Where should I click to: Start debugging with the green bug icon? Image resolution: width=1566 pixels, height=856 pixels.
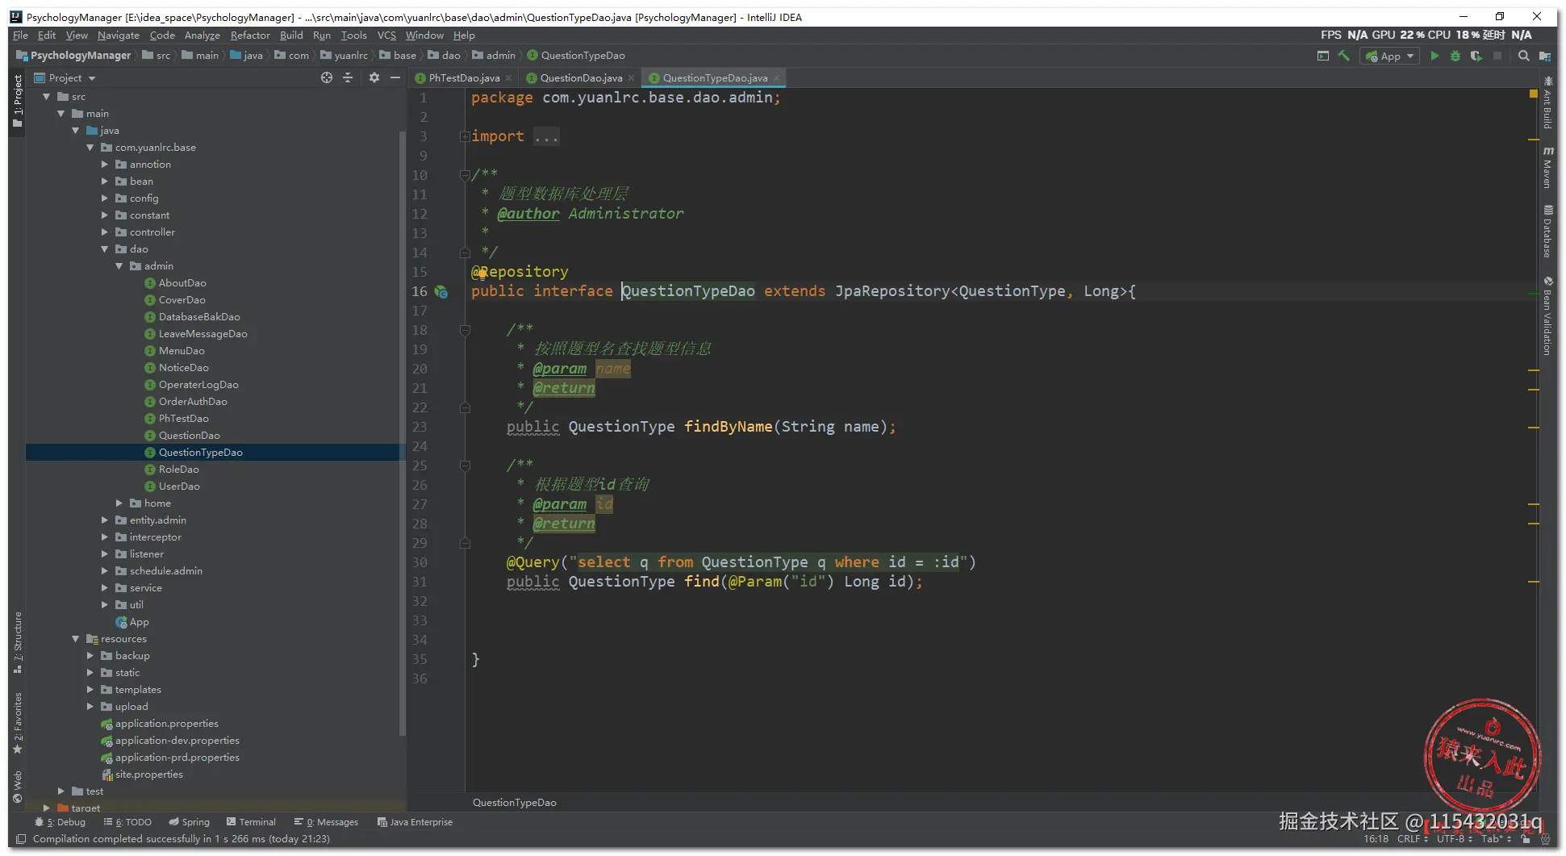coord(1455,56)
